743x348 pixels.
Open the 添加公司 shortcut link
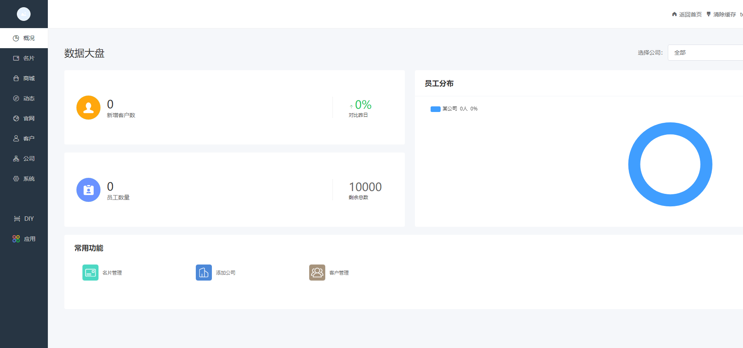tap(226, 273)
